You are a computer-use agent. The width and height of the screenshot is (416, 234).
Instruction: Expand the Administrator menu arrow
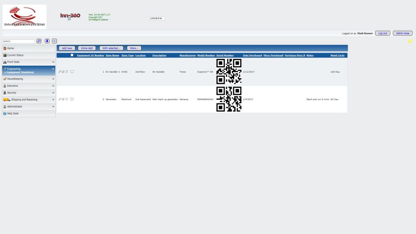pos(53,106)
